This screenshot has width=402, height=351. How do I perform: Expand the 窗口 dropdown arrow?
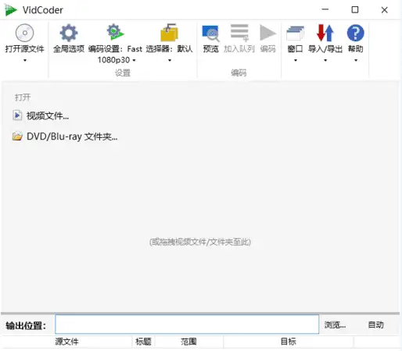click(296, 60)
